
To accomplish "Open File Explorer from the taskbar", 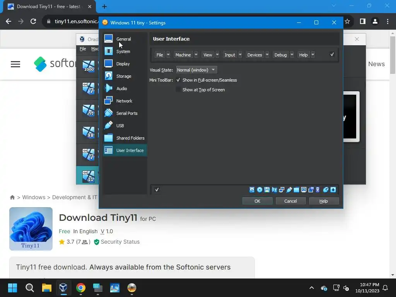I will 46,288.
